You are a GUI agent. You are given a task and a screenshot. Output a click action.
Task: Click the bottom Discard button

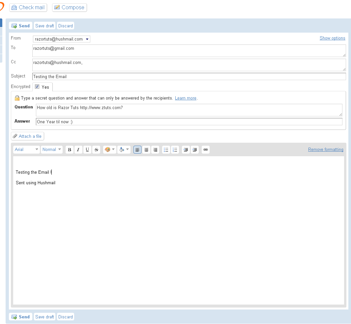[x=66, y=317]
